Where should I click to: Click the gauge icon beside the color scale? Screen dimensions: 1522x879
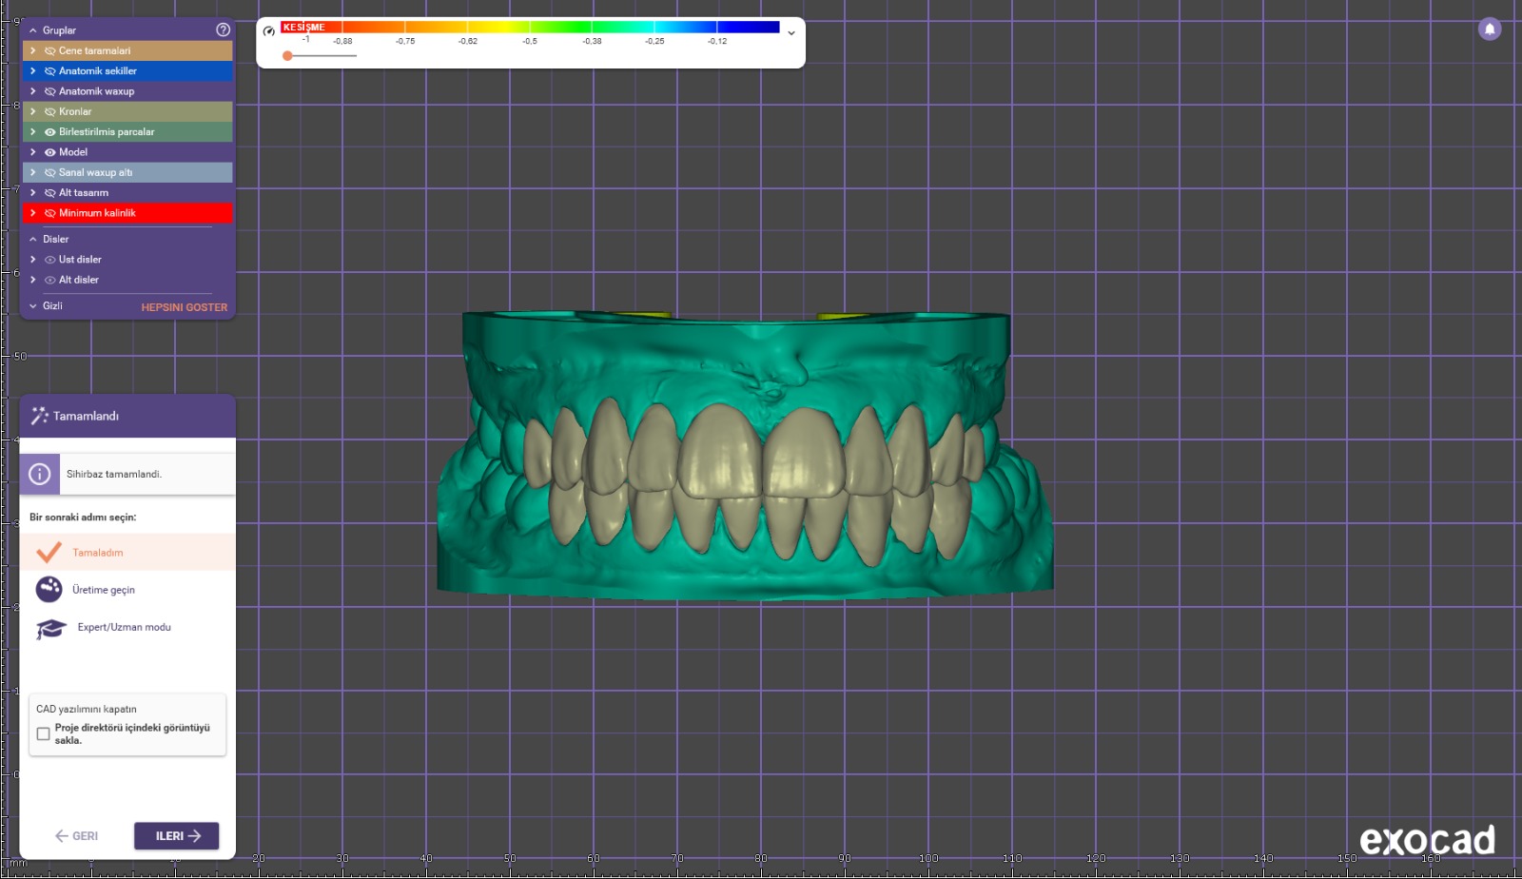269,30
